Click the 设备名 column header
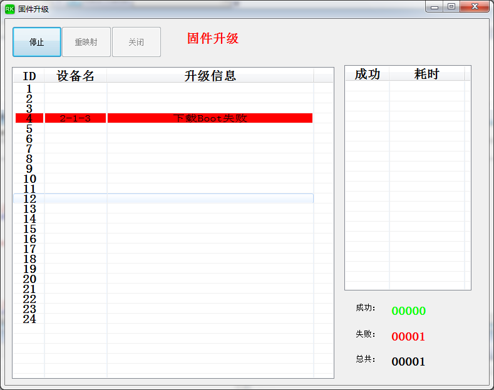The image size is (494, 390). tap(76, 76)
